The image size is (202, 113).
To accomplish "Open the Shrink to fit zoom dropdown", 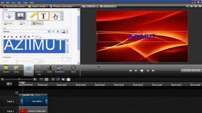I will click(x=108, y=6).
